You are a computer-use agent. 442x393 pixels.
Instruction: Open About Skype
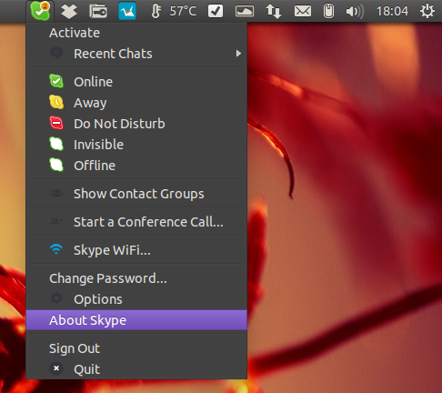136,320
